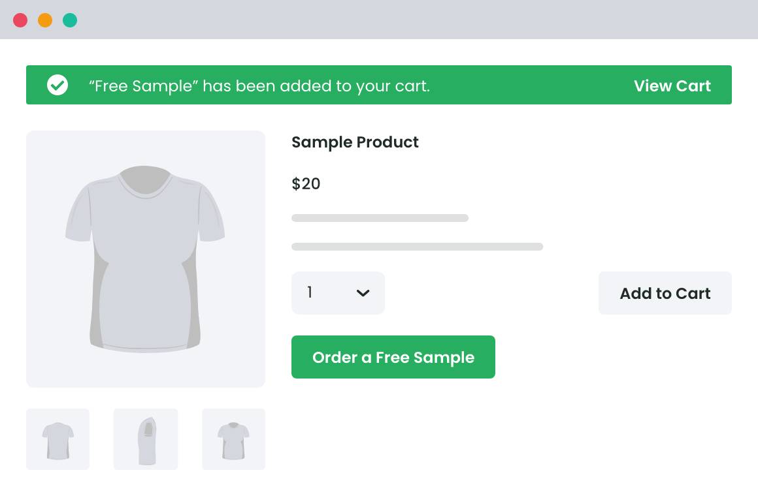Select the $20 price label
The height and width of the screenshot is (496, 758).
(306, 183)
